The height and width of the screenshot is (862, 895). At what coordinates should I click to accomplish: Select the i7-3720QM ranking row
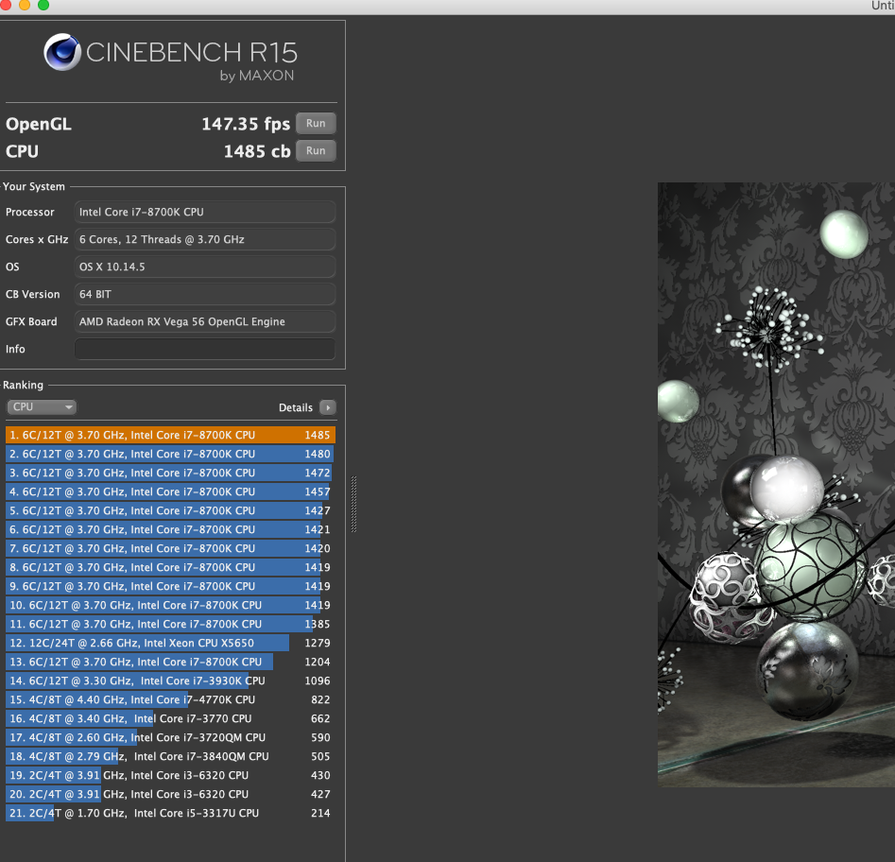tap(170, 737)
